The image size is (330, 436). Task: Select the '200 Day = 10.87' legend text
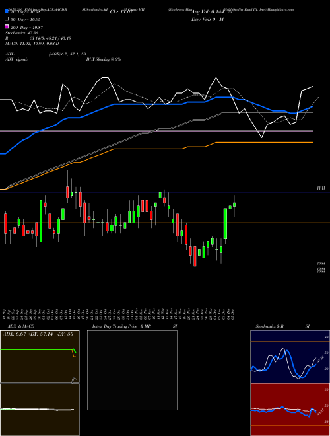click(26, 28)
